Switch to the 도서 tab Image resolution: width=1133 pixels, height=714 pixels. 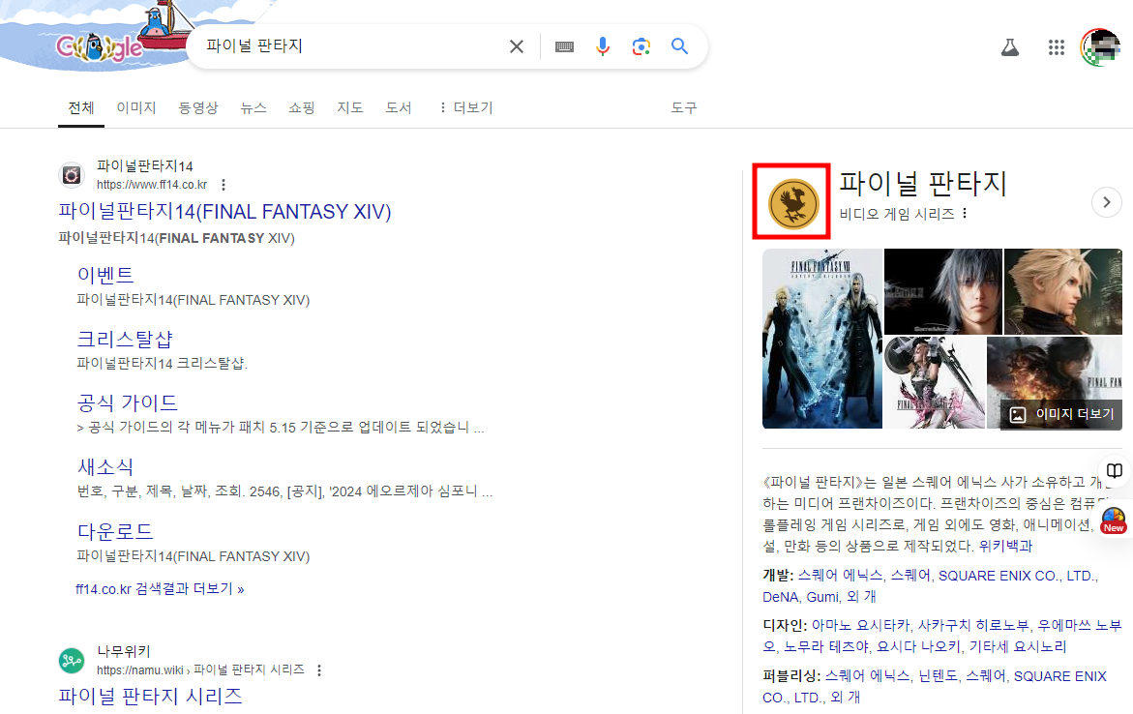coord(398,107)
